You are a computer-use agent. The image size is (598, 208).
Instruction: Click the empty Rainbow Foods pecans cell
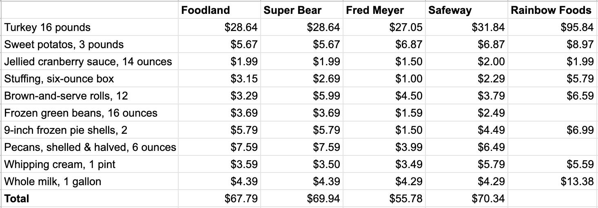click(553, 147)
